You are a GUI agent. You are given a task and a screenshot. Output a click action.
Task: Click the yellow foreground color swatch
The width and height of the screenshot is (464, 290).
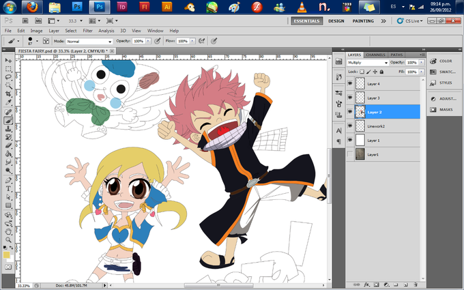[6, 255]
